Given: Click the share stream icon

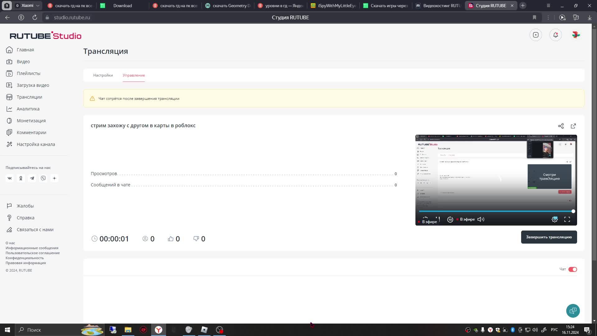Looking at the screenshot, I should 561,126.
